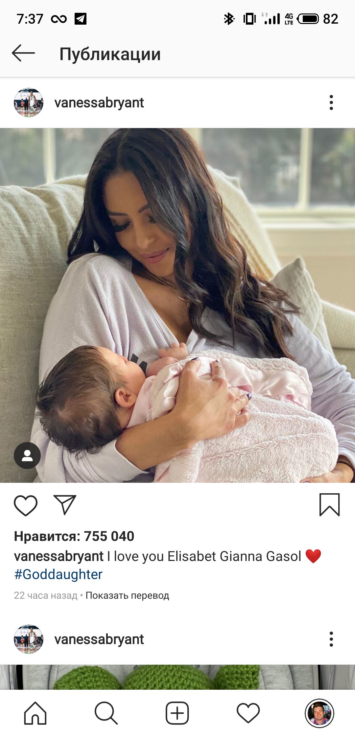
Task: Create new post with plus icon
Action: pos(177,713)
